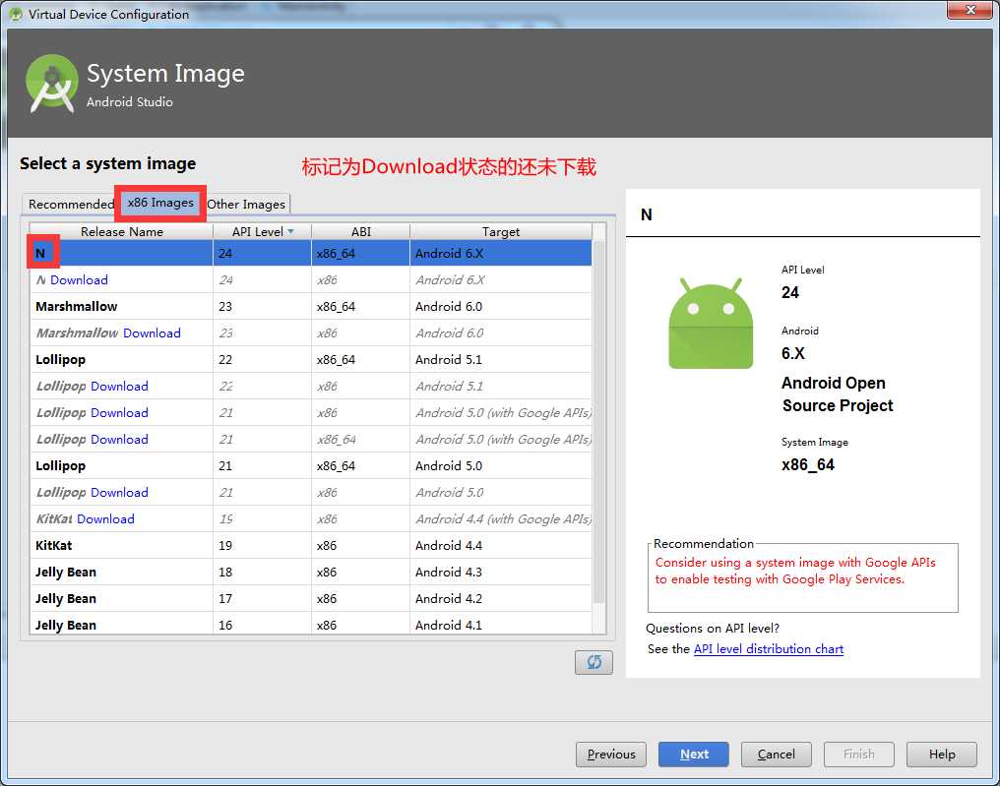Click the Android Studio logo in header
The image size is (1000, 786).
(51, 84)
